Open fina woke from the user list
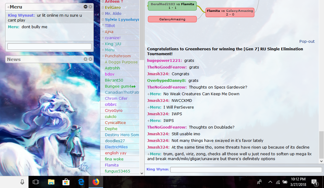 [114, 159]
